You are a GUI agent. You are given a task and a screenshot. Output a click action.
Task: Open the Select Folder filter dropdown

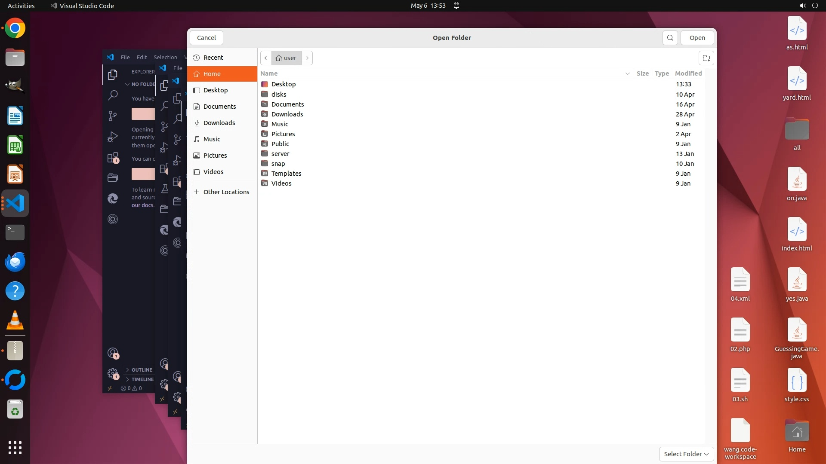click(686, 454)
